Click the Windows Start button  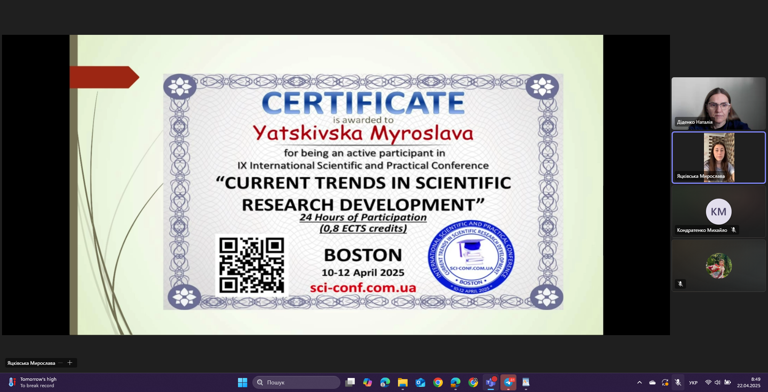[x=242, y=382]
